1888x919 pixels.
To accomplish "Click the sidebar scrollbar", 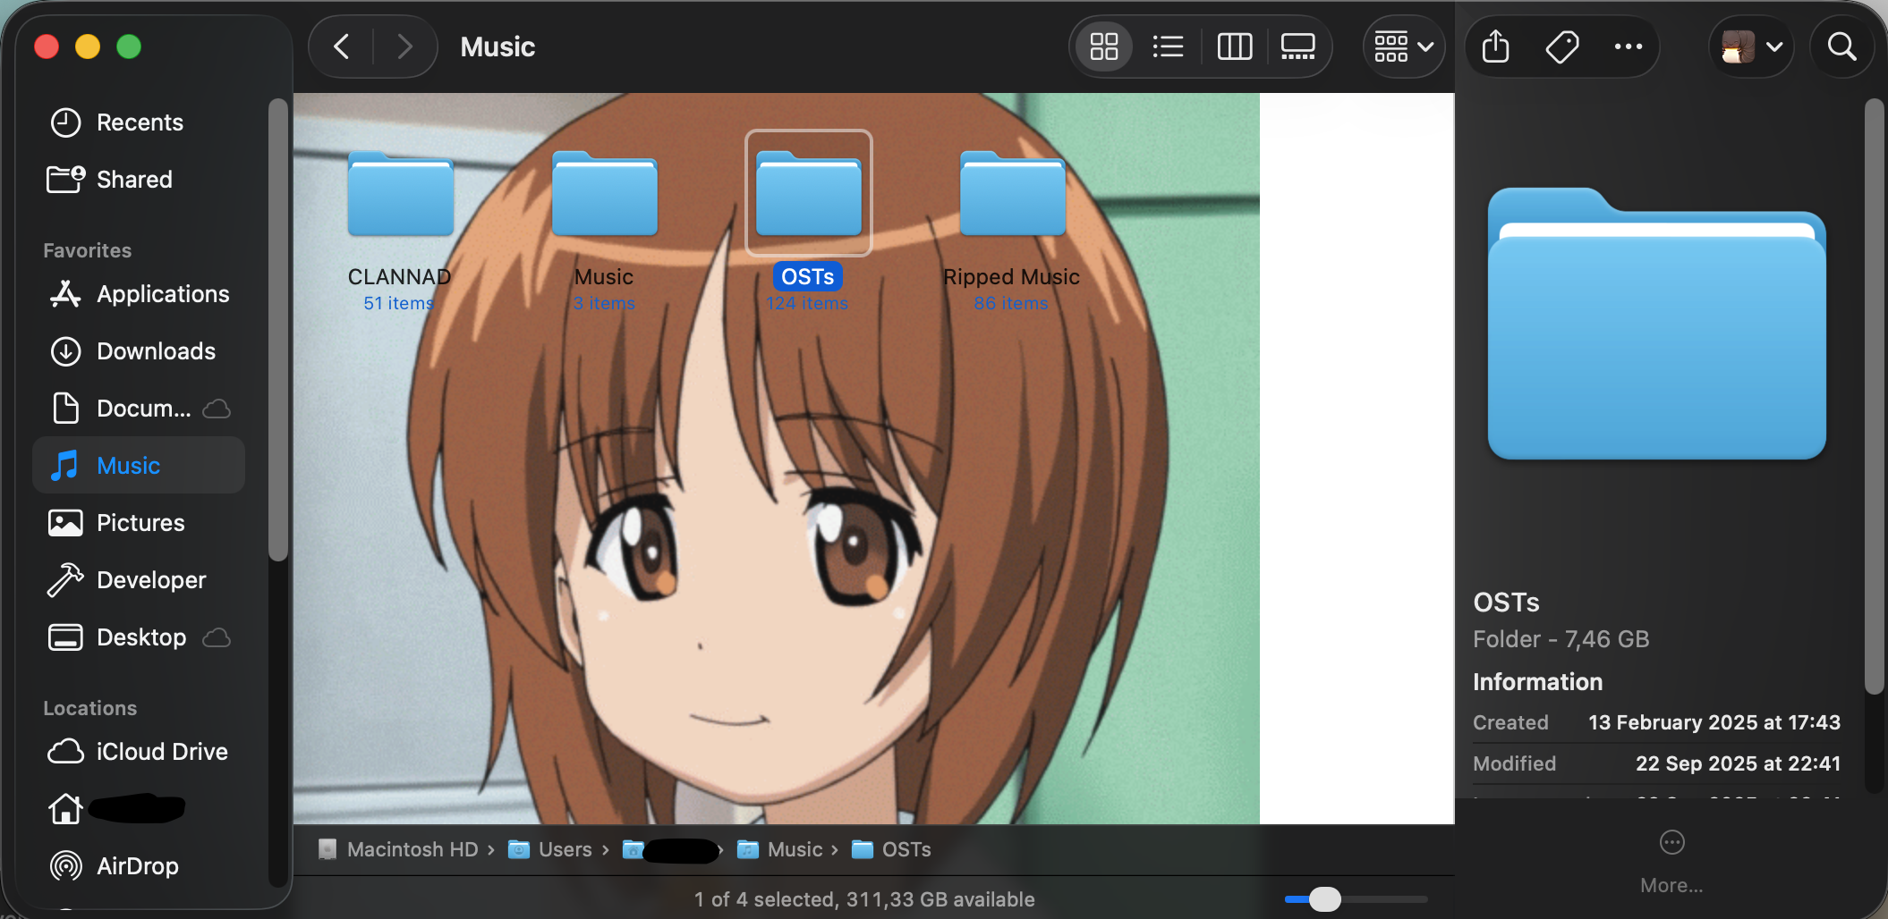I will click(x=278, y=330).
